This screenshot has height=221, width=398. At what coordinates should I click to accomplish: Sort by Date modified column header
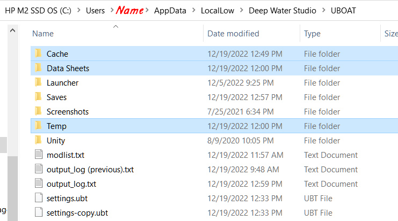click(233, 34)
